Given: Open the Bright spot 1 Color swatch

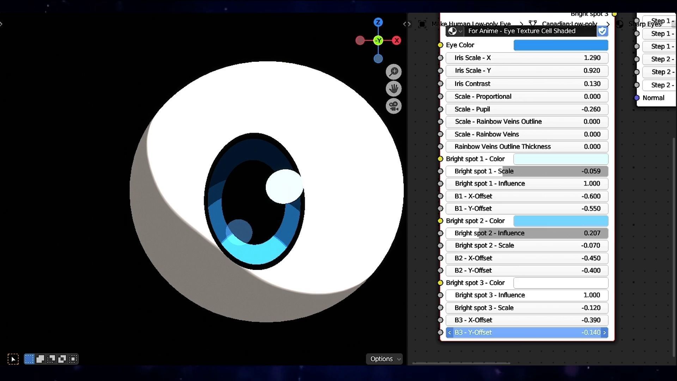Looking at the screenshot, I should [x=561, y=159].
